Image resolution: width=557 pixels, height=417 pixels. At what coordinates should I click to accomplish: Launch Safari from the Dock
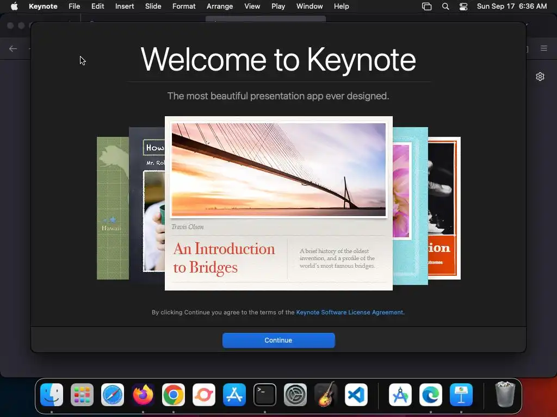pyautogui.click(x=113, y=395)
